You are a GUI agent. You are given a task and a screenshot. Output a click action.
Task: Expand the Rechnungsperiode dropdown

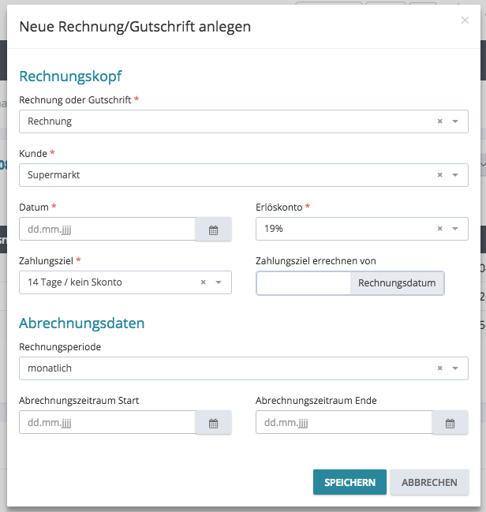coord(455,368)
